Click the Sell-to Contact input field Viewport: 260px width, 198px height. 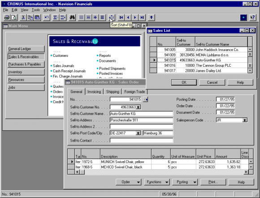(x=142, y=141)
